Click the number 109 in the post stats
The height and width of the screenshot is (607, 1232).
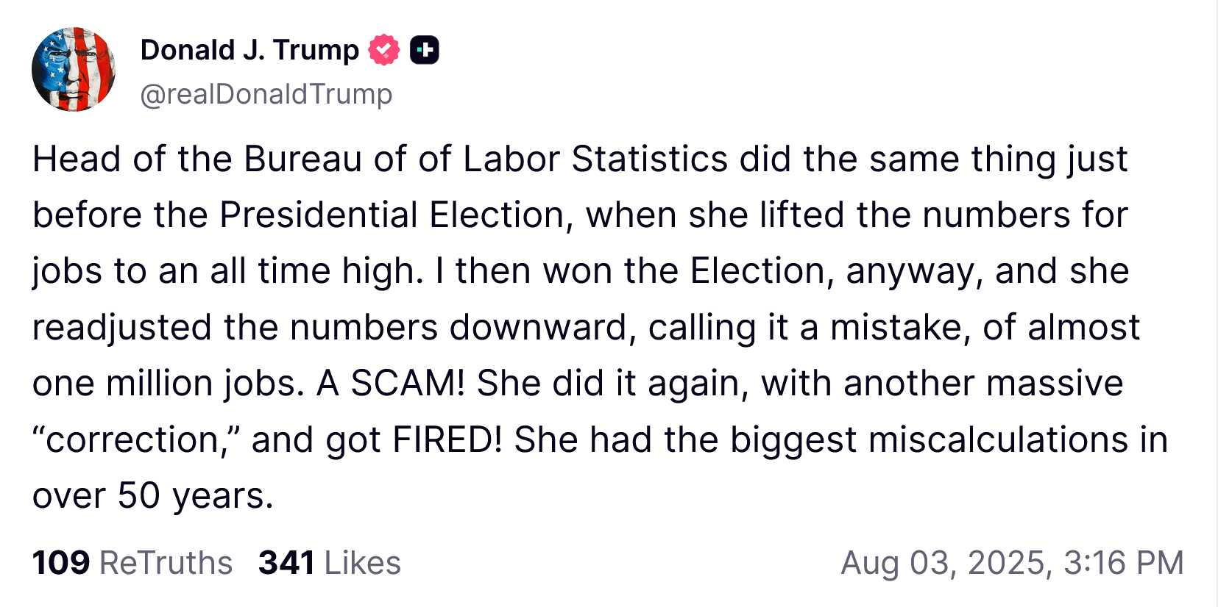pyautogui.click(x=61, y=563)
